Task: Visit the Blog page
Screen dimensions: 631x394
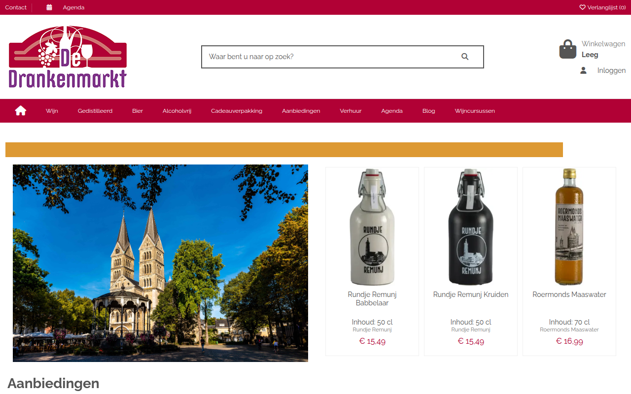Action: coord(429,111)
